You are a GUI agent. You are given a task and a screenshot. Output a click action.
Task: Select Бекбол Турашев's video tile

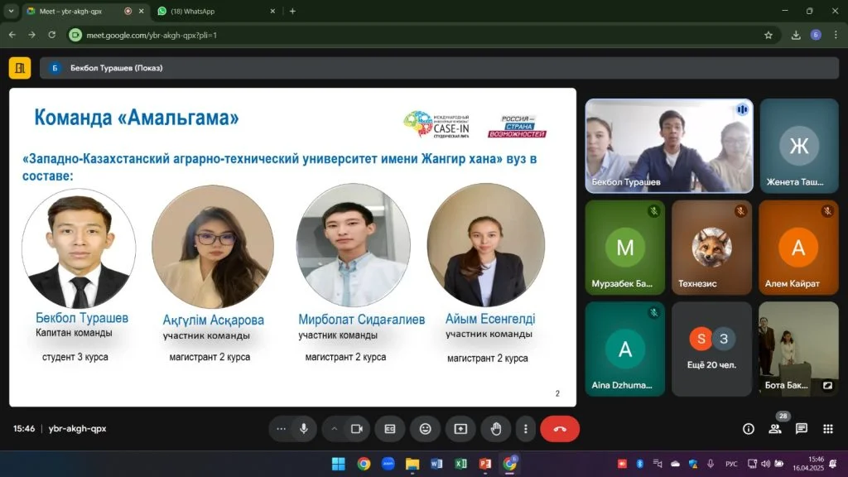[669, 146]
